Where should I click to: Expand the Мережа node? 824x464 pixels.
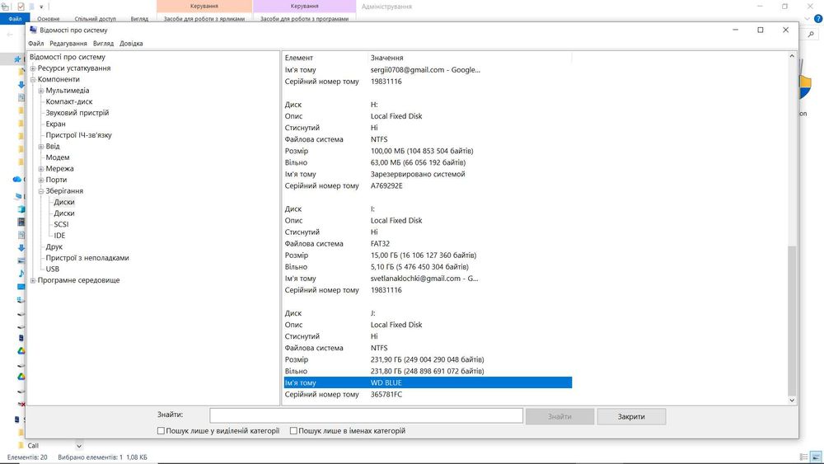click(x=40, y=169)
